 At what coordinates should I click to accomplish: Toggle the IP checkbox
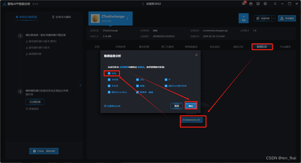(x=166, y=80)
